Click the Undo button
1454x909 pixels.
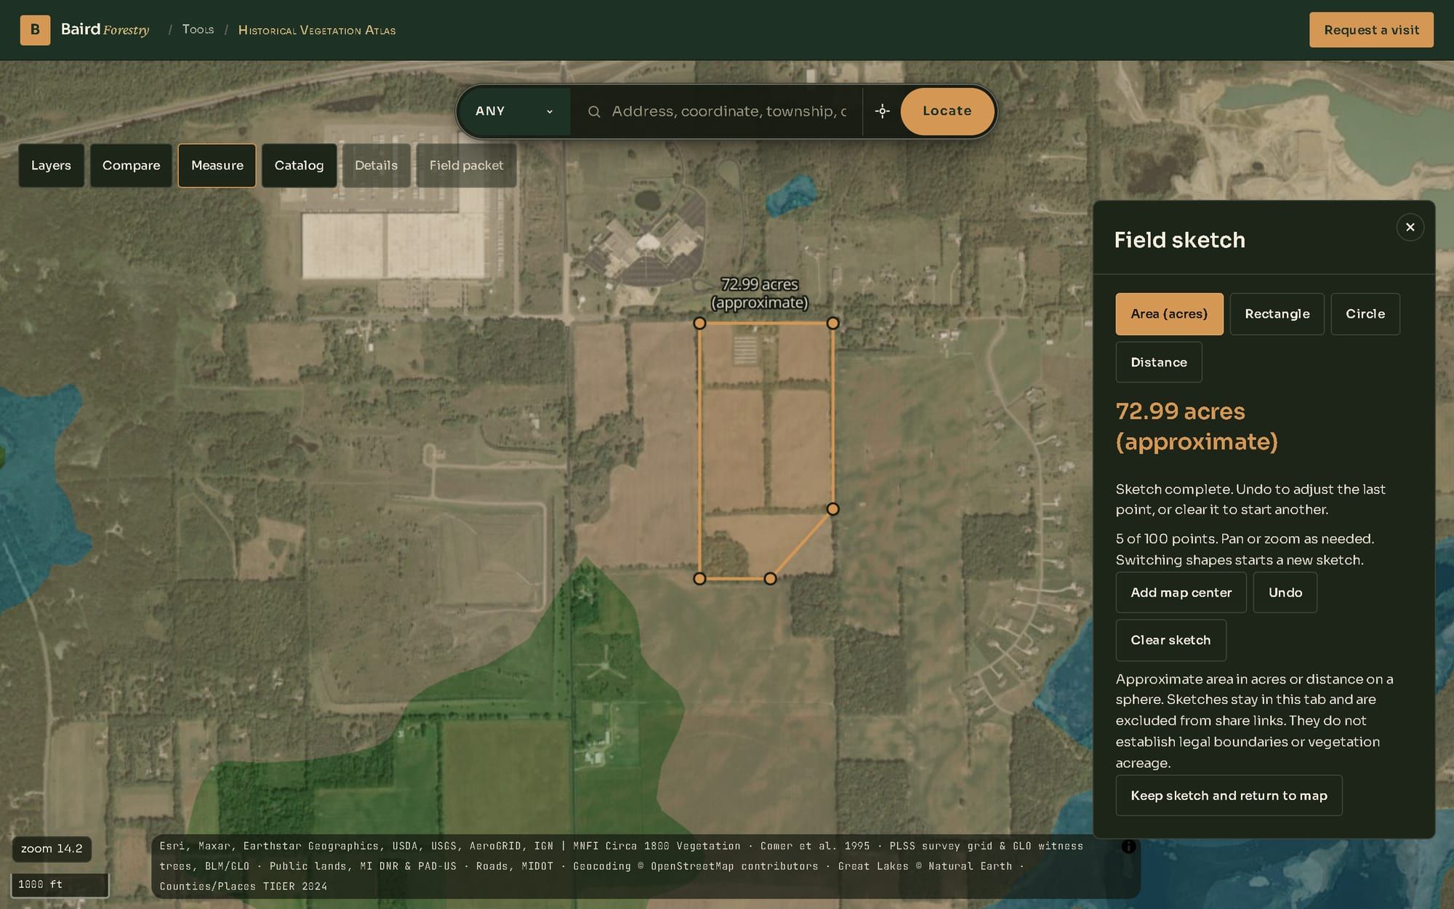(1285, 593)
